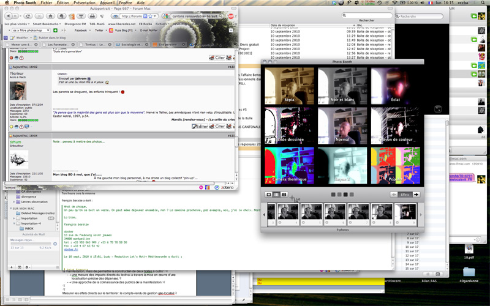The width and height of the screenshot is (490, 306).
Task: Click Google search field in Firefox
Action: (x=197, y=16)
